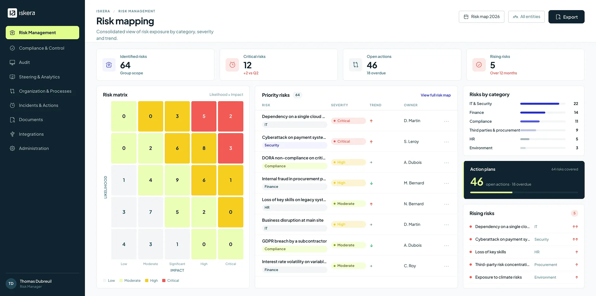
Task: Open the Risk Management section
Action: [42, 33]
